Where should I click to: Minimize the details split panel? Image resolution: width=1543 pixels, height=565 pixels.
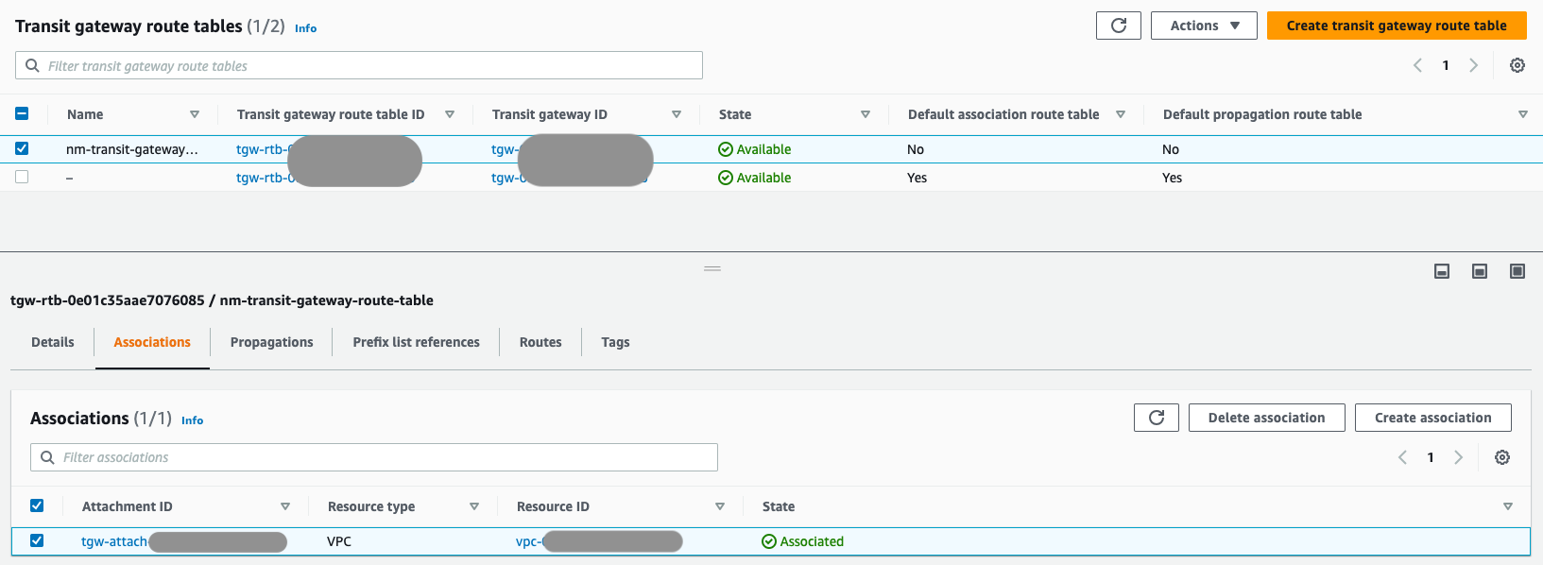pyautogui.click(x=1442, y=271)
